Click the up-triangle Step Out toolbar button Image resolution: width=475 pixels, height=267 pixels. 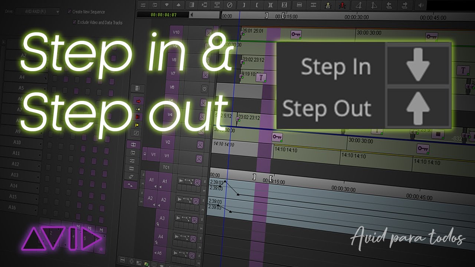point(179,5)
